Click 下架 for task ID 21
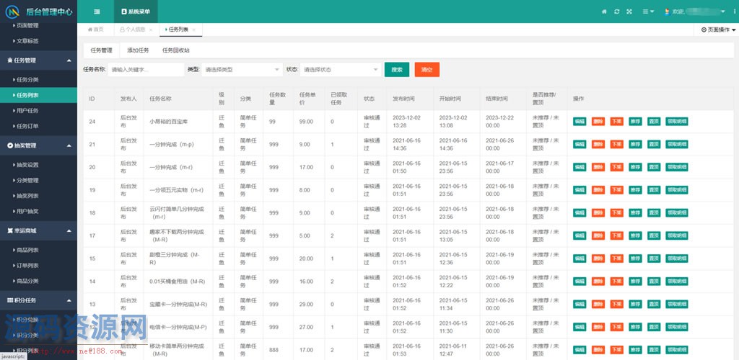Screen dimensions: 739x360 [x=616, y=144]
